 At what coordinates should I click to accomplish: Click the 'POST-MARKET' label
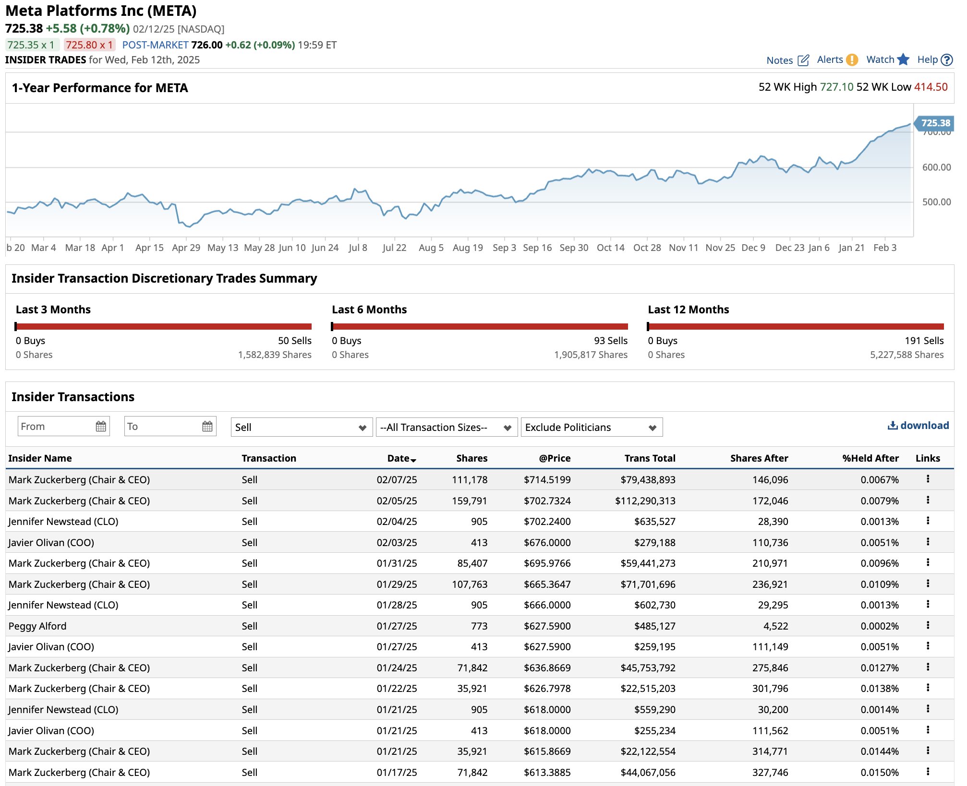[x=155, y=45]
